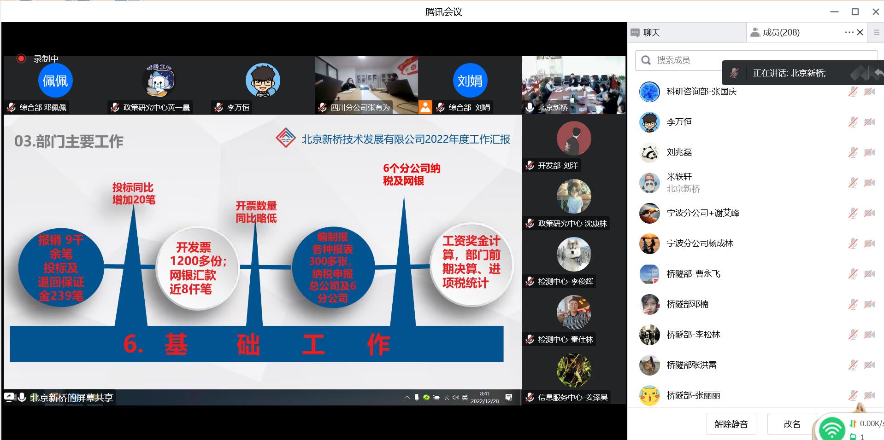Open the hamburger menu beside members tab
Viewport: 884px width, 440px height.
click(876, 32)
